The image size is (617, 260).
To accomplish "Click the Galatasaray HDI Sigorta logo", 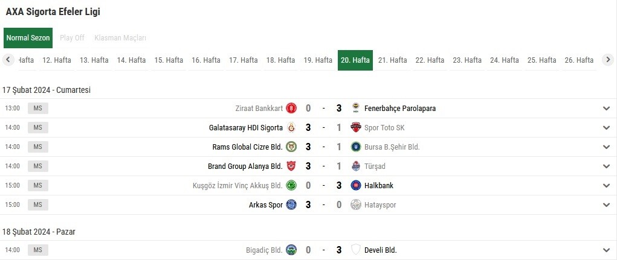I will point(291,128).
